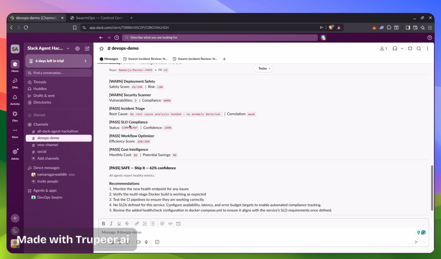
Task: Open huddle options chevron beside headphones
Action: (402, 49)
